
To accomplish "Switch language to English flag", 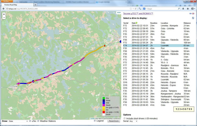I will point(193,14).
